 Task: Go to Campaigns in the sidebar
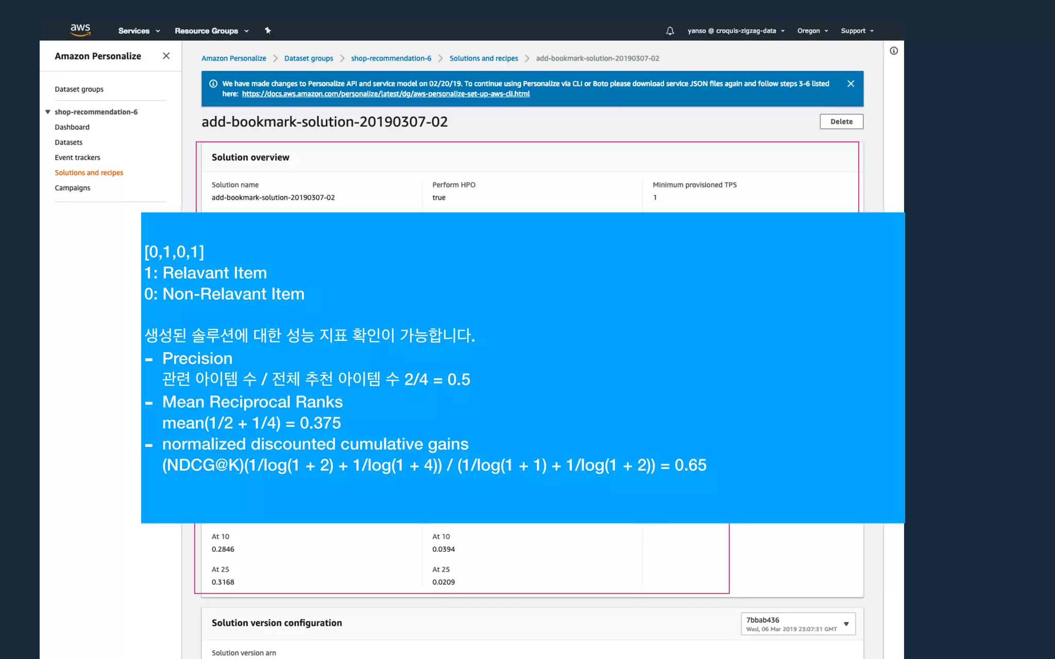click(73, 188)
